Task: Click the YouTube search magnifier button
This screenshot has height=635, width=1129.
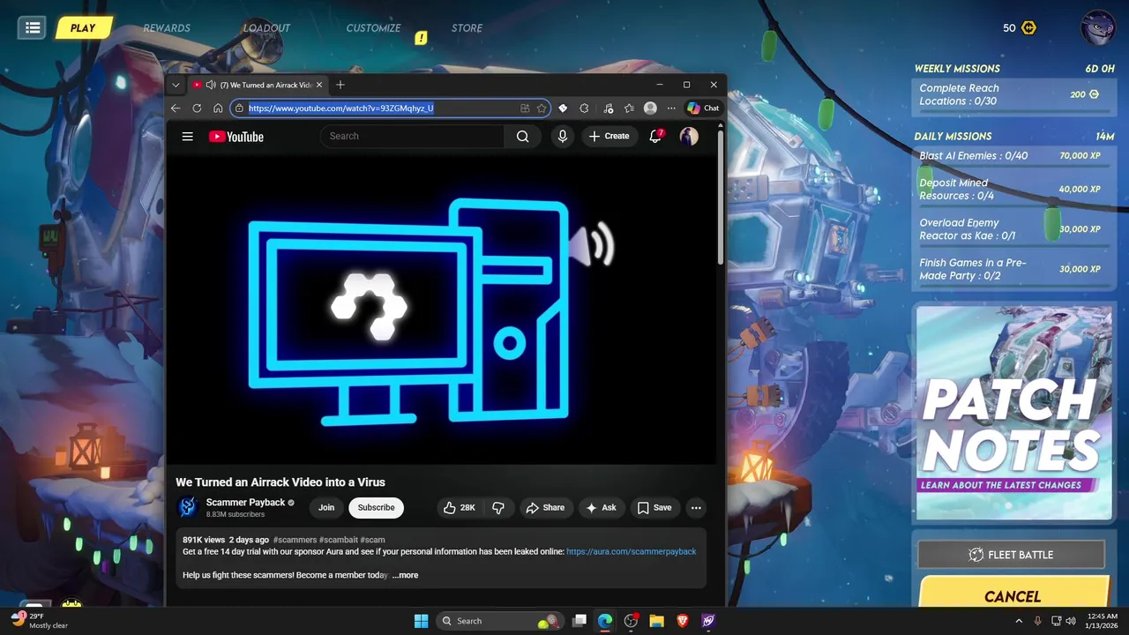Action: point(522,136)
